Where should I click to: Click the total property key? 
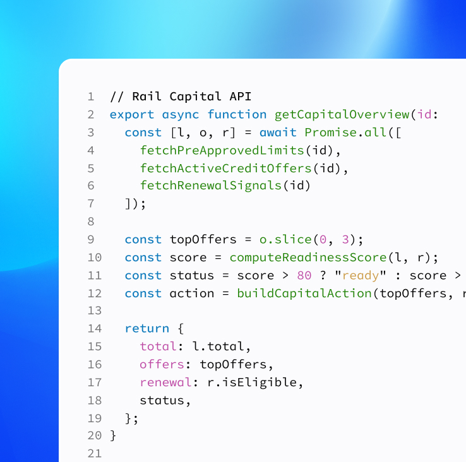pyautogui.click(x=158, y=346)
